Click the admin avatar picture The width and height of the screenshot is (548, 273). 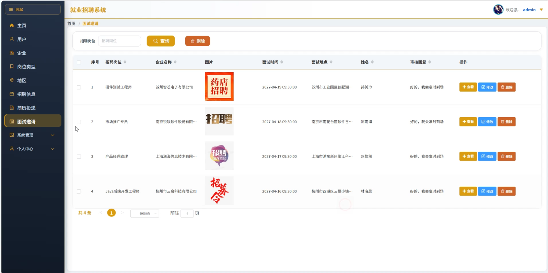(498, 10)
